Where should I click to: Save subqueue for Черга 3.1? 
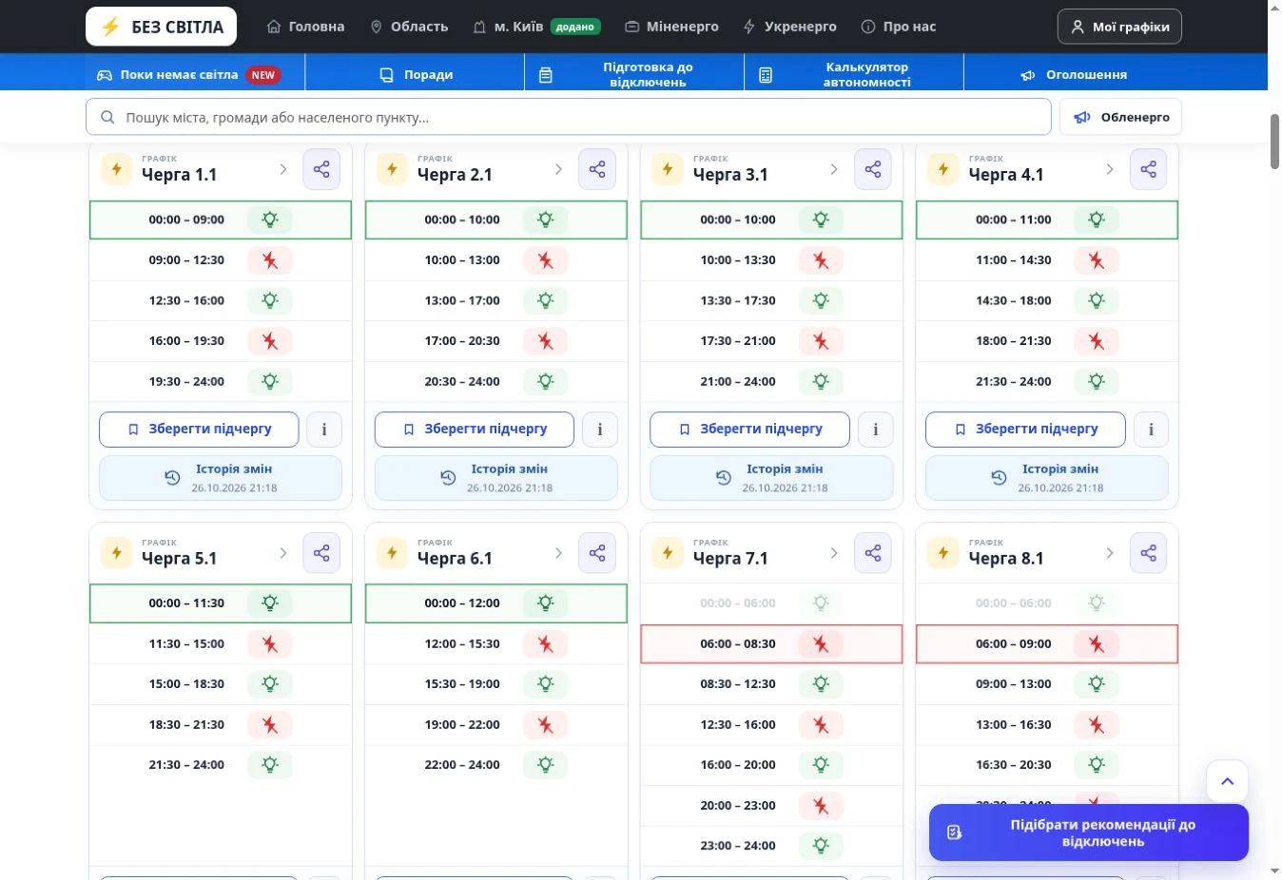click(749, 430)
